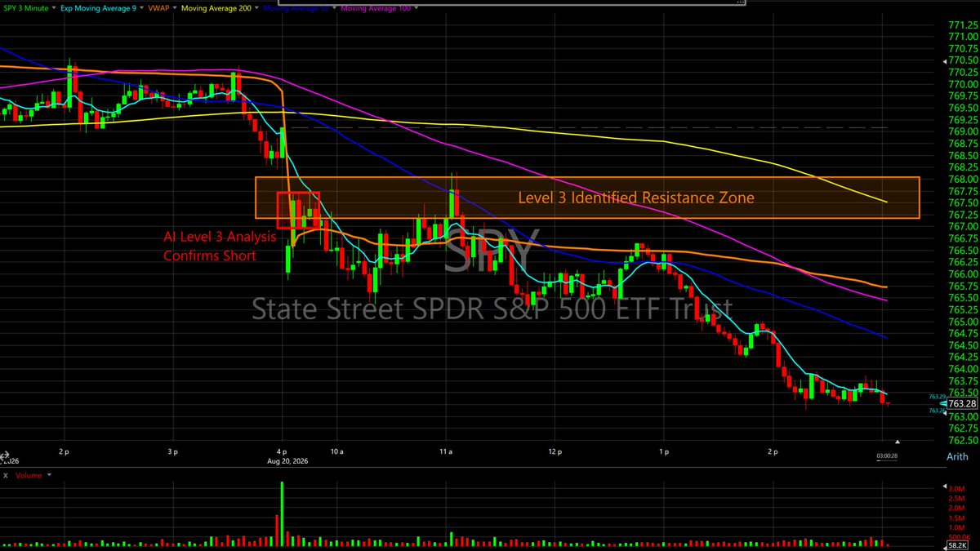Click the 769.00 price axis label

(963, 131)
